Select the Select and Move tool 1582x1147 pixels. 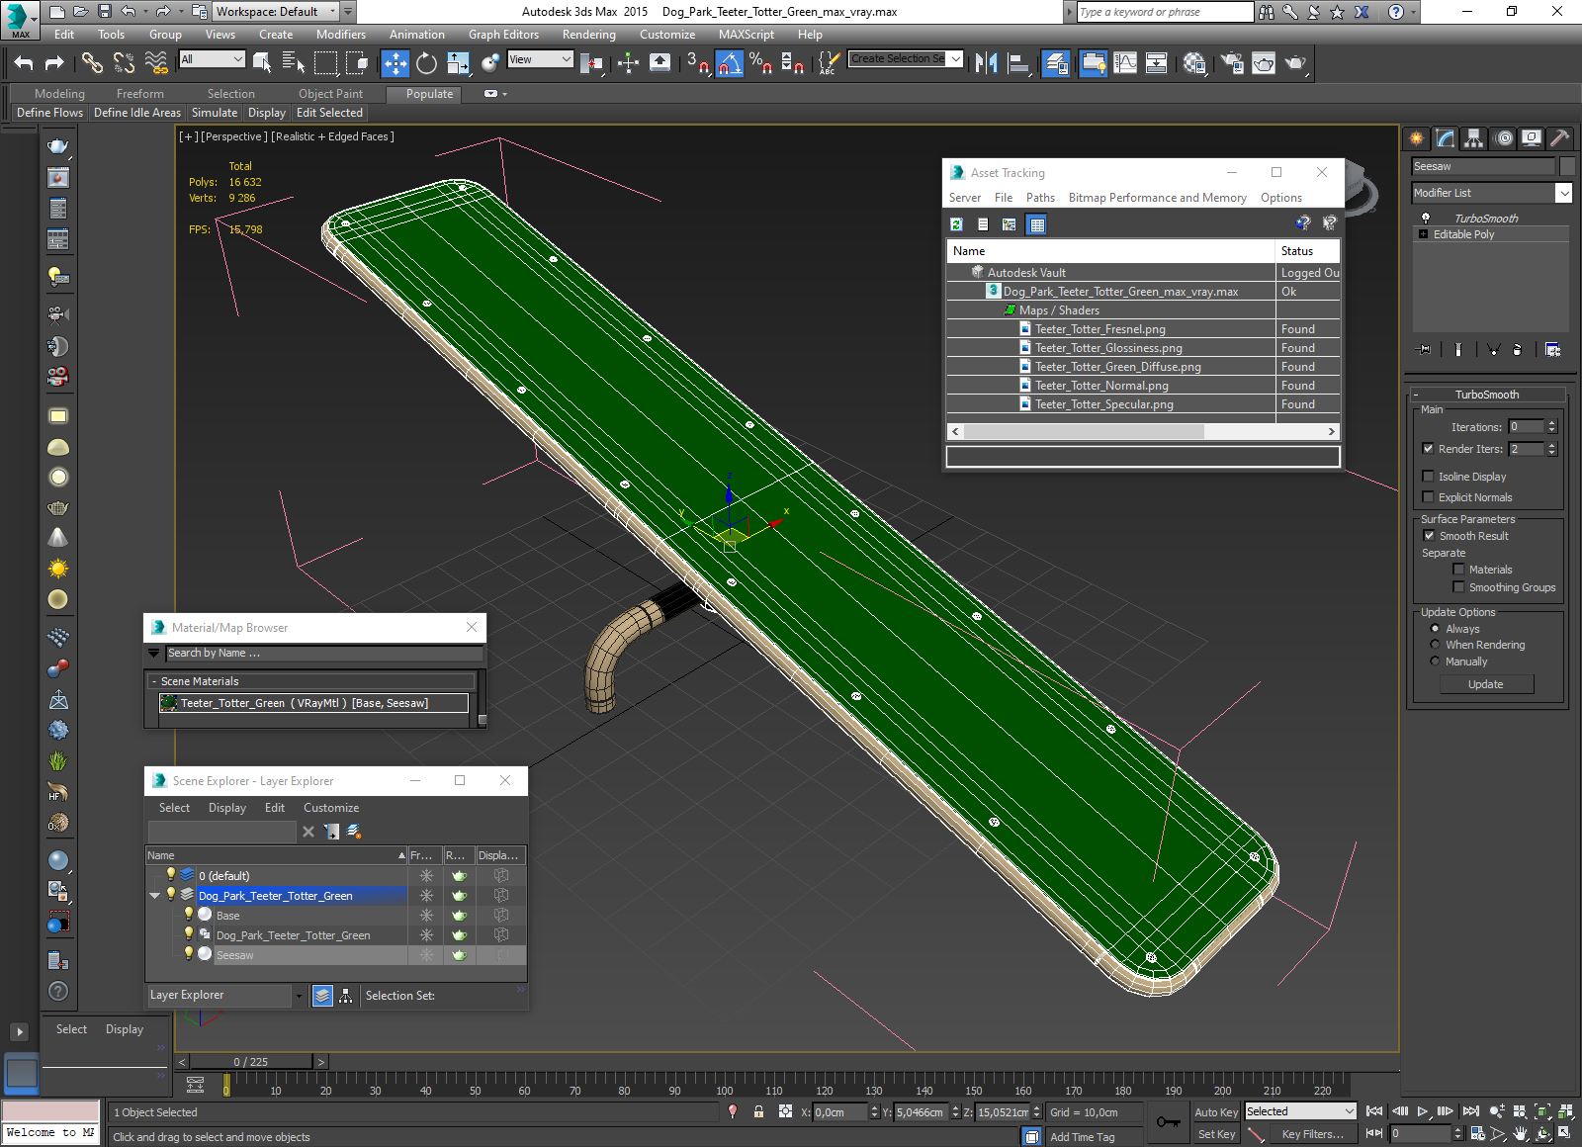(x=395, y=63)
